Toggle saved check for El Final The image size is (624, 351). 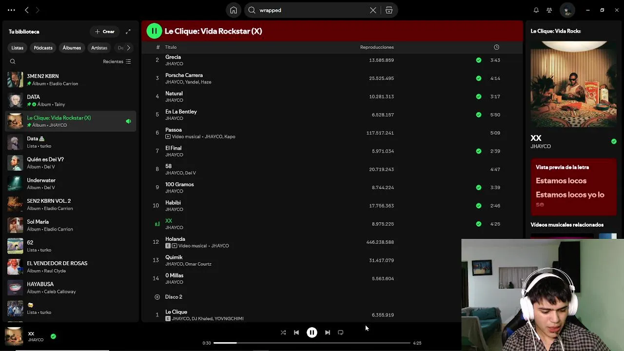pyautogui.click(x=479, y=151)
